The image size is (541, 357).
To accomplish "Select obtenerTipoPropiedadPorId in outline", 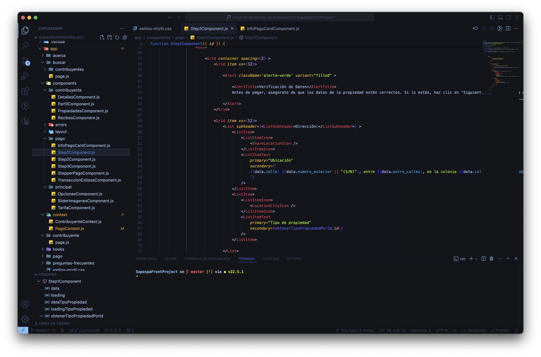I will pyautogui.click(x=77, y=316).
